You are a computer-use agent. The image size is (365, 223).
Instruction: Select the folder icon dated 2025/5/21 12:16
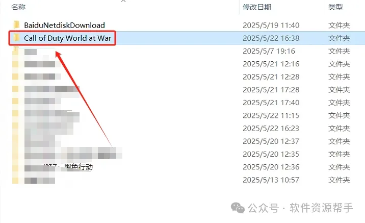tap(16, 64)
